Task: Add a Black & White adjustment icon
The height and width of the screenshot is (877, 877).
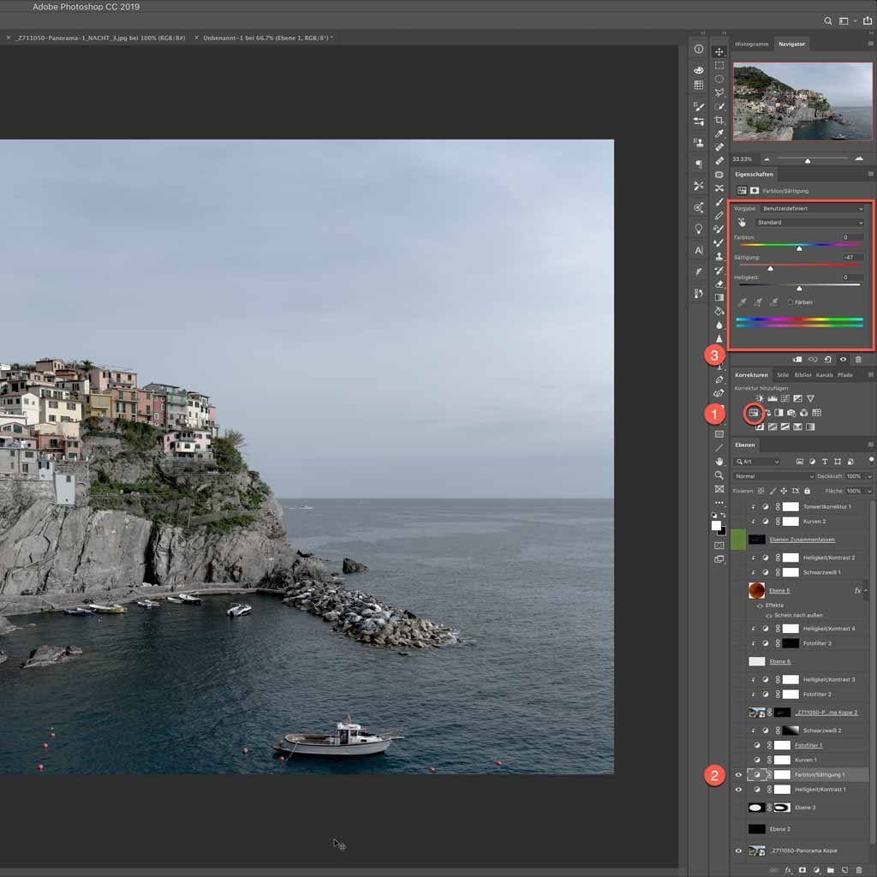Action: [779, 413]
